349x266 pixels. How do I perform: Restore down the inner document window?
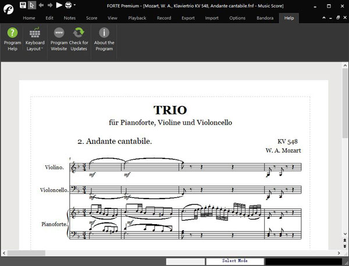click(338, 17)
